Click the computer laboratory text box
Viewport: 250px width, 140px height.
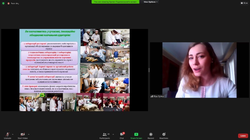click(x=49, y=79)
